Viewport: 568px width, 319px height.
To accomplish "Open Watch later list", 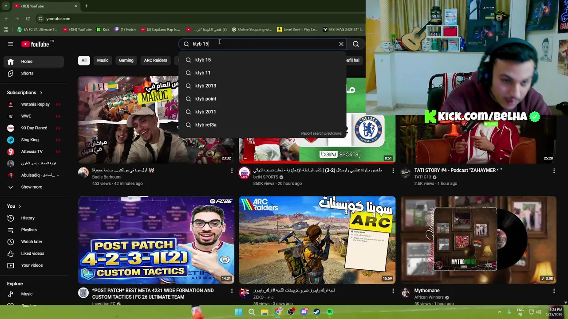I will [34, 241].
